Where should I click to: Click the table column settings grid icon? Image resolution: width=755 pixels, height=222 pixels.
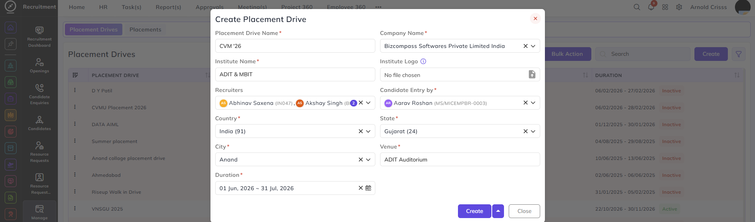click(75, 75)
